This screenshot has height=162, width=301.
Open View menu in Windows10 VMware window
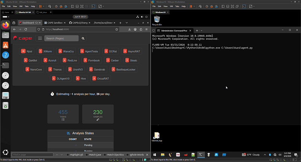pyautogui.click(x=166, y=6)
